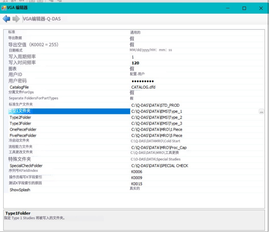Select the 写入时间频率 property label
Image resolution: width=269 pixels, height=232 pixels.
point(22,63)
